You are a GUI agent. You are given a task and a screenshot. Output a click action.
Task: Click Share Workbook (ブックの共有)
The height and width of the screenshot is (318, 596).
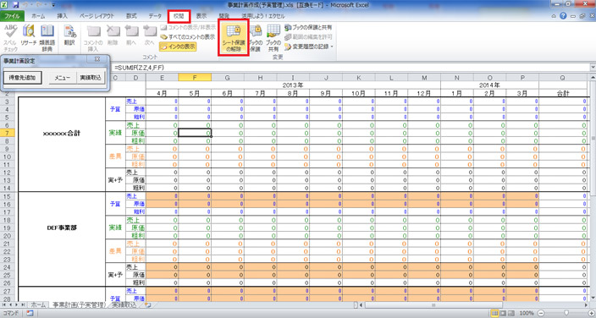(x=273, y=38)
